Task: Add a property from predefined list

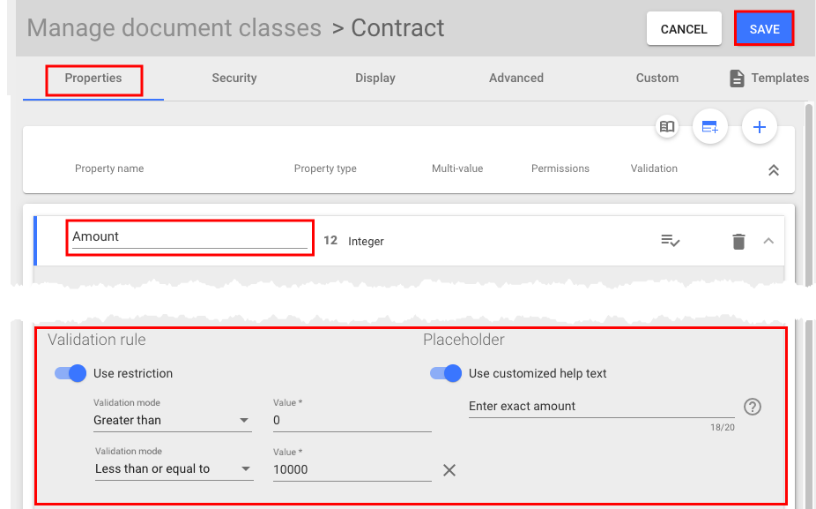Action: pyautogui.click(x=710, y=127)
